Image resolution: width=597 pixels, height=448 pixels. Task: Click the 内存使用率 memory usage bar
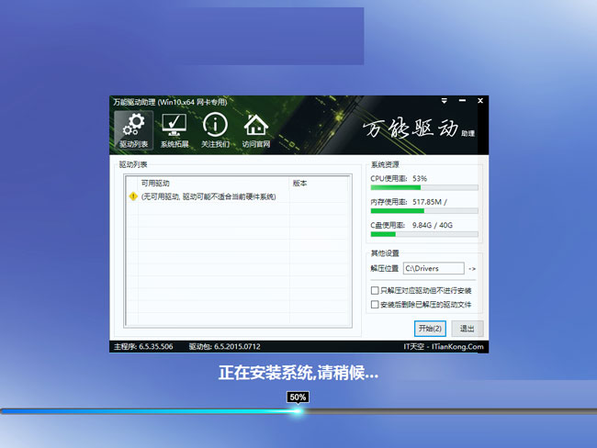click(x=424, y=211)
